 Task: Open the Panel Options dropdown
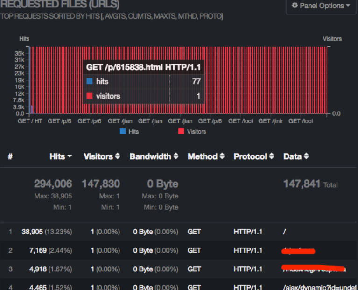tap(321, 6)
